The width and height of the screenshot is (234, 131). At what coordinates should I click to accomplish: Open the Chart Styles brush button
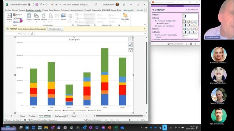pyautogui.click(x=131, y=45)
